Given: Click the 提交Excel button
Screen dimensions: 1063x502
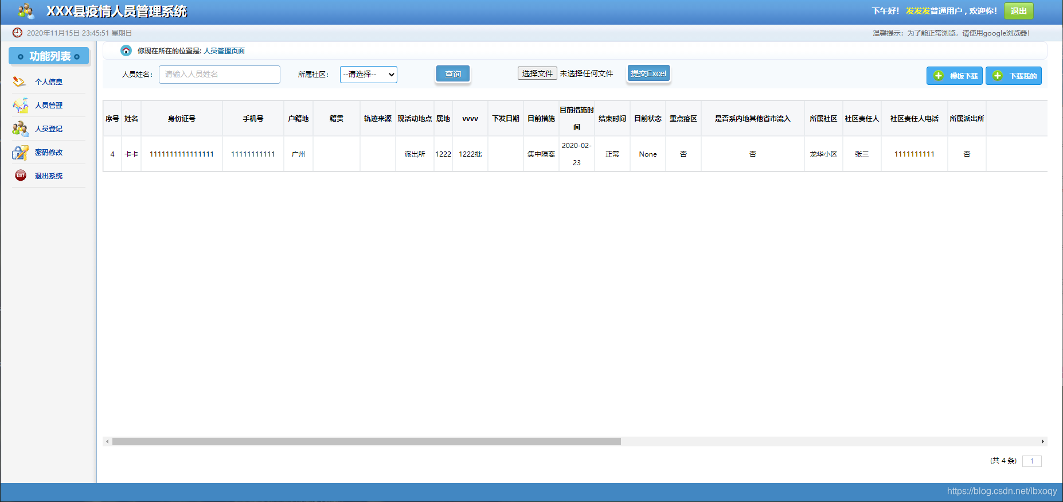Looking at the screenshot, I should coord(648,73).
